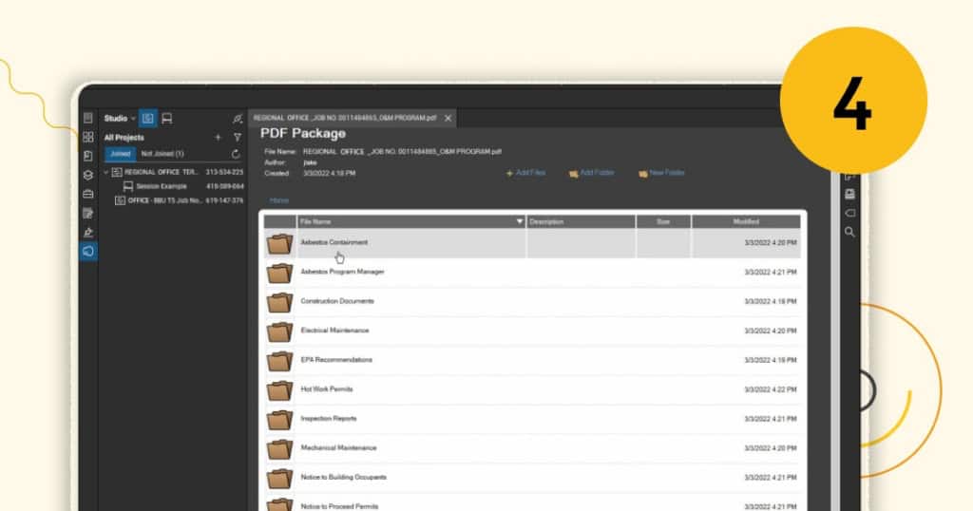Click the filter projects funnel icon
The height and width of the screenshot is (511, 973).
[x=238, y=137]
